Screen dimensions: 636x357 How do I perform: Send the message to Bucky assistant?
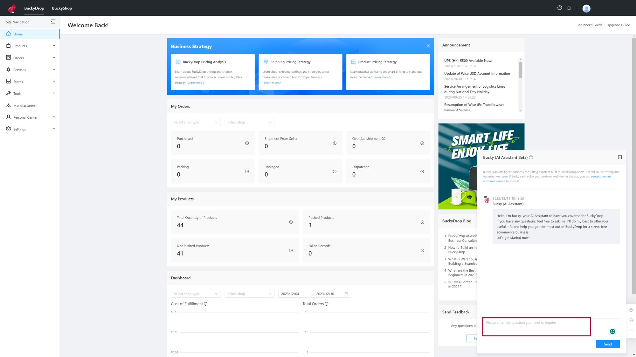pos(608,344)
